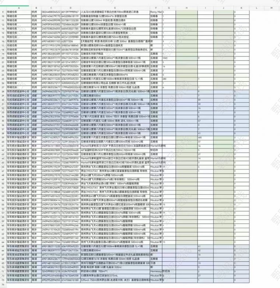Click cell containing '6902952894055'

(51, 280)
